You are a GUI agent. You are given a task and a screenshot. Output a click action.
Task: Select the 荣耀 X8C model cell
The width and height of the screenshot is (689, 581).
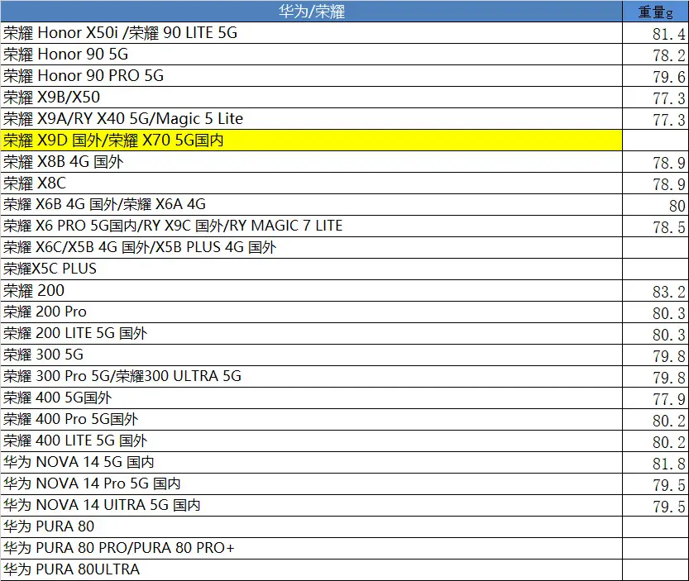point(312,183)
